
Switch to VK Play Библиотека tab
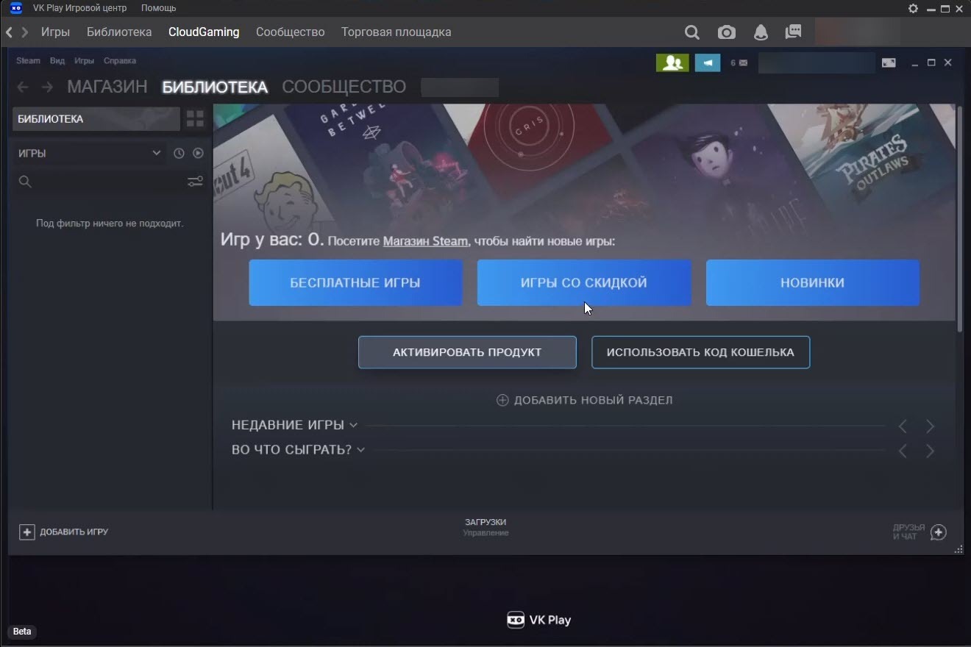(x=119, y=32)
